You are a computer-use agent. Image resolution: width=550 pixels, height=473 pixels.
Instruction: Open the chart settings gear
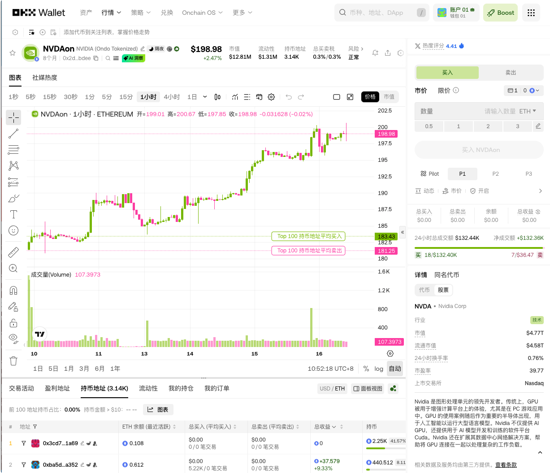pyautogui.click(x=271, y=97)
